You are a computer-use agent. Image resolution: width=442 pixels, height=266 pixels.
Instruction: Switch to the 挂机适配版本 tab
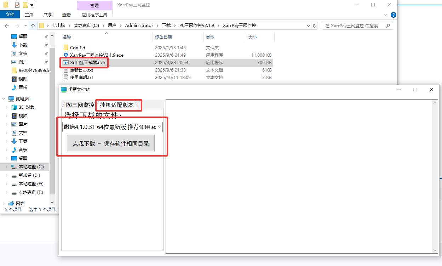[x=117, y=105]
